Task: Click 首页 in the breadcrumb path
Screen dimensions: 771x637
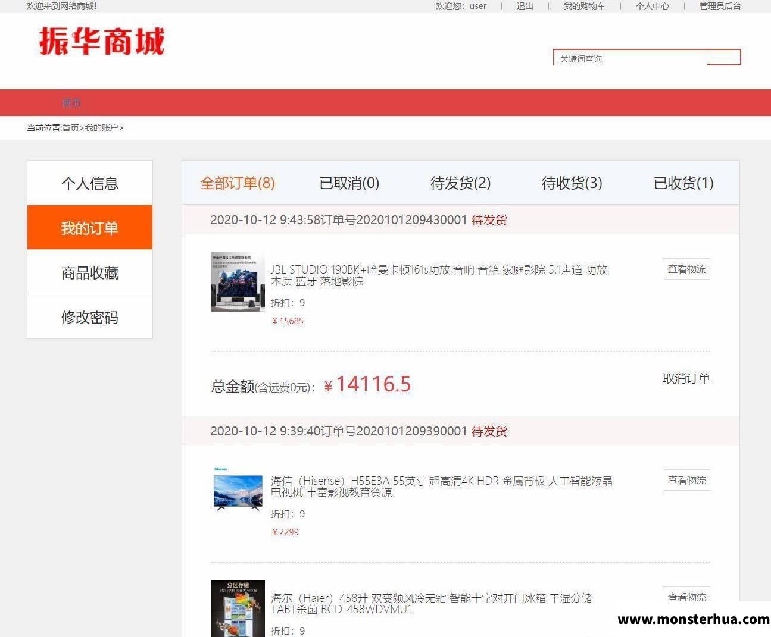Action: coord(70,128)
